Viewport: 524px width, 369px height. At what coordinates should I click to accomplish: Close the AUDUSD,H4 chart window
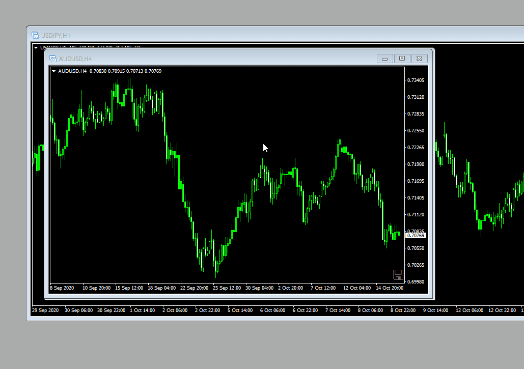click(419, 59)
